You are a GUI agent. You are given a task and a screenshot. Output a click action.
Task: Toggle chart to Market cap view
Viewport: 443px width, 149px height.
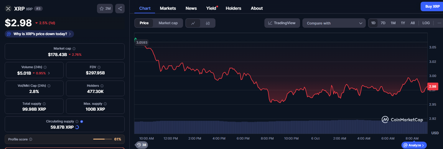[x=168, y=23]
